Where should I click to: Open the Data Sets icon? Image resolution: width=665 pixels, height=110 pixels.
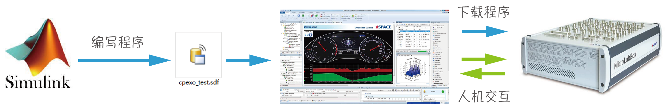coord(353,16)
